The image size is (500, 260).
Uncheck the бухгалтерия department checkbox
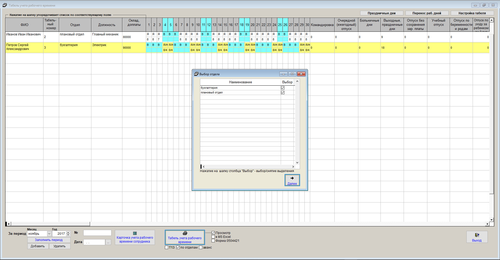283,88
